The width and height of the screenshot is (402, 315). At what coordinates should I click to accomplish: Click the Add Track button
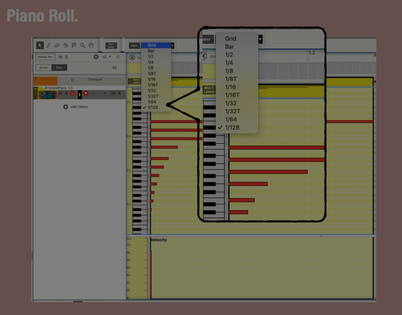coord(76,107)
